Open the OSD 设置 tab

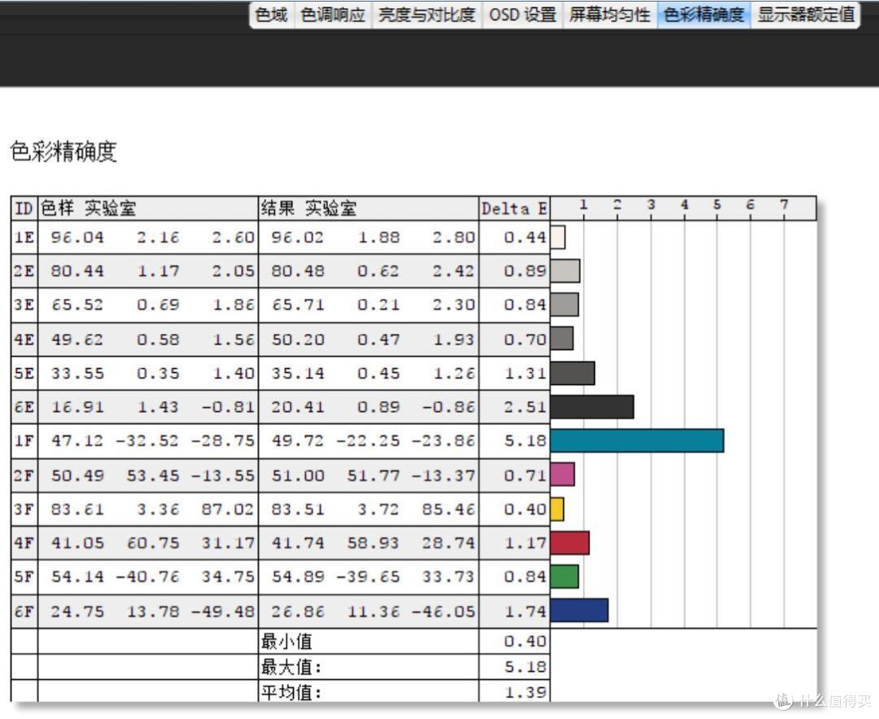coord(523,15)
